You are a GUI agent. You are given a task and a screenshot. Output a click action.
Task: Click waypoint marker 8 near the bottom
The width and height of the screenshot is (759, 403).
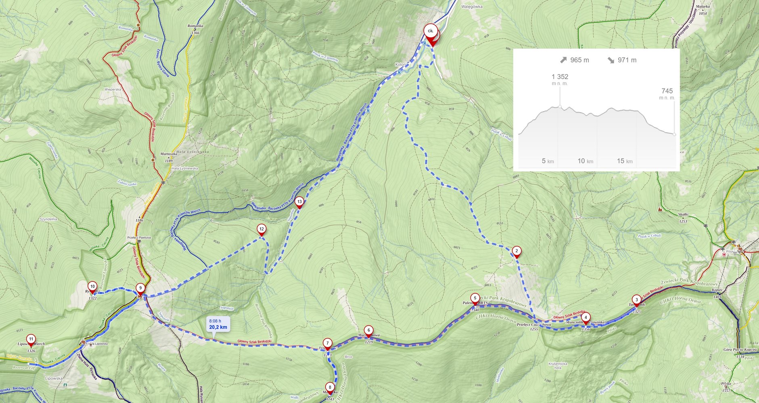point(330,388)
